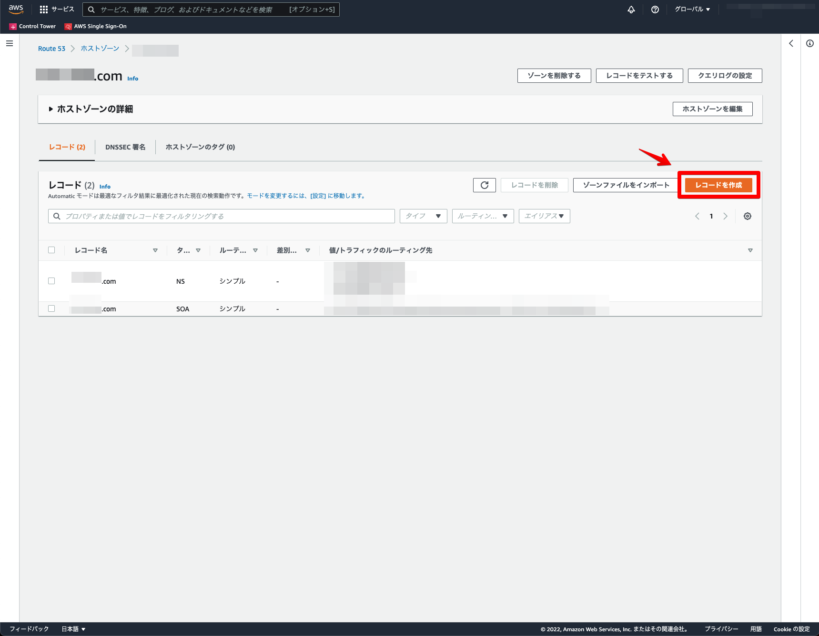
Task: Open the AWS Single Sign-On shortcut
Action: [96, 26]
